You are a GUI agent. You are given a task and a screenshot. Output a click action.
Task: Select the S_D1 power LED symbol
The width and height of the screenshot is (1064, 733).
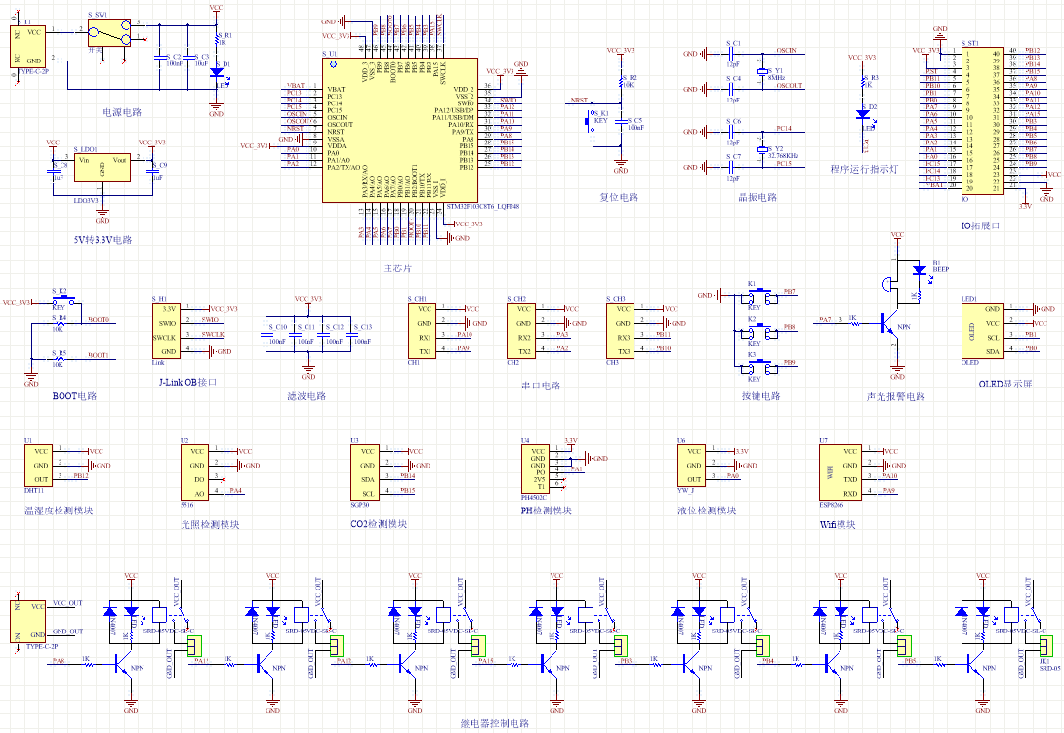coord(217,73)
